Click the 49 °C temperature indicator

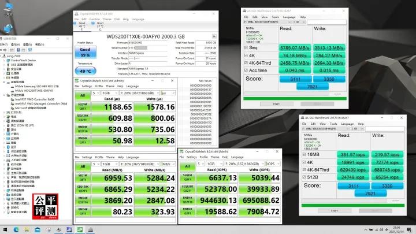[86, 71]
